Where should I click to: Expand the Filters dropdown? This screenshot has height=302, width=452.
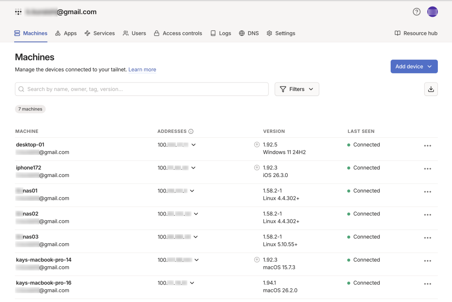click(297, 89)
